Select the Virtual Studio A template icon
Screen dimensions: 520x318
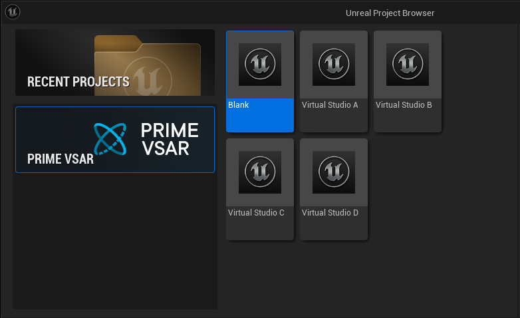(334, 65)
